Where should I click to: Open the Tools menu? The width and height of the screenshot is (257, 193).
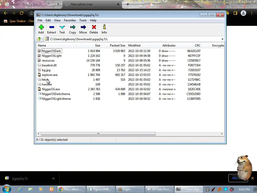coord(83,20)
